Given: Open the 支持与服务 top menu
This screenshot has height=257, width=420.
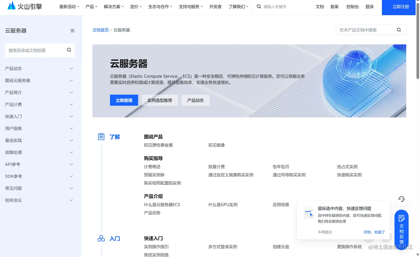Looking at the screenshot, I should (x=191, y=7).
